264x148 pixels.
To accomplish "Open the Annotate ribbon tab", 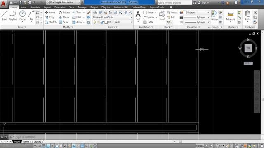I will click(x=35, y=7).
